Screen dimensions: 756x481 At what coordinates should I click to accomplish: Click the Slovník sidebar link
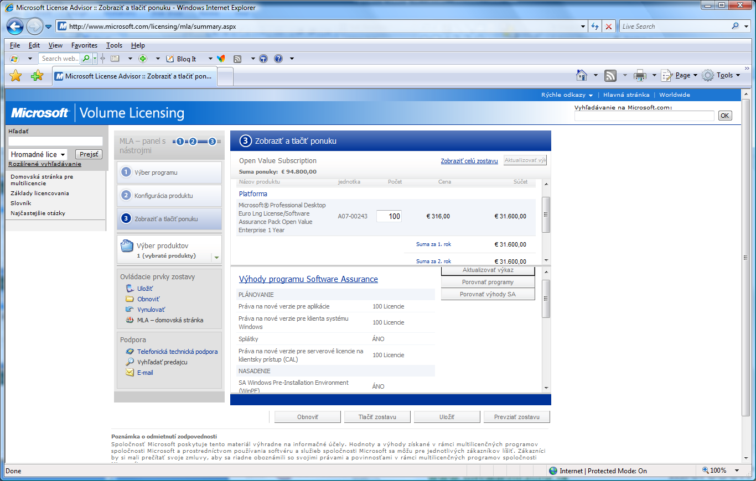tap(21, 203)
